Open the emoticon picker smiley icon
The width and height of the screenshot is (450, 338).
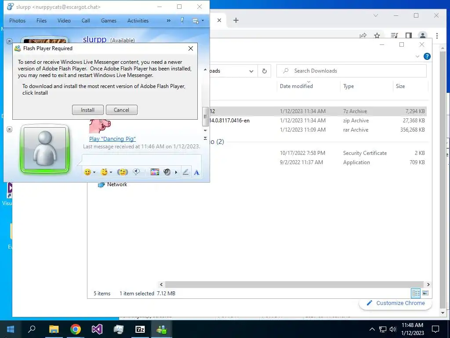(87, 172)
